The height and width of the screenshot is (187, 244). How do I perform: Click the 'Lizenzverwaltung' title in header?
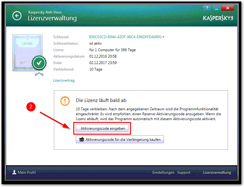click(x=52, y=18)
